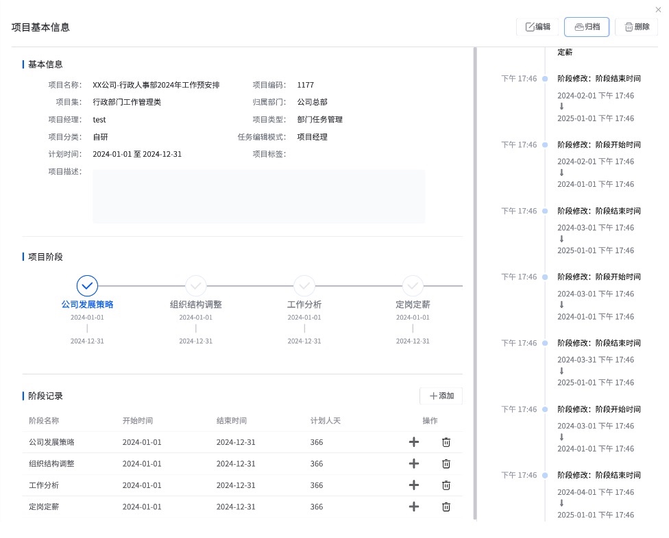Click the 项目阶段 section heading

tap(45, 257)
